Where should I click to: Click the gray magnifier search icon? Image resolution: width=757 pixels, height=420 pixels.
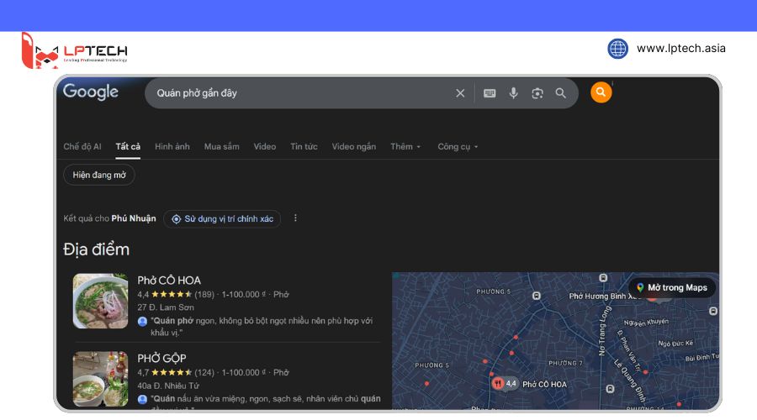click(x=560, y=93)
